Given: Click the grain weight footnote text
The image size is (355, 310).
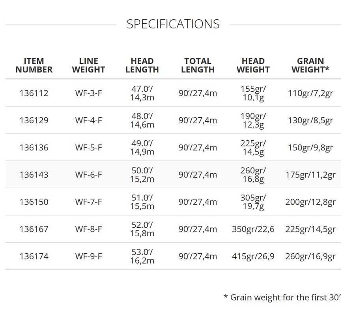Looking at the screenshot, I should tap(282, 297).
